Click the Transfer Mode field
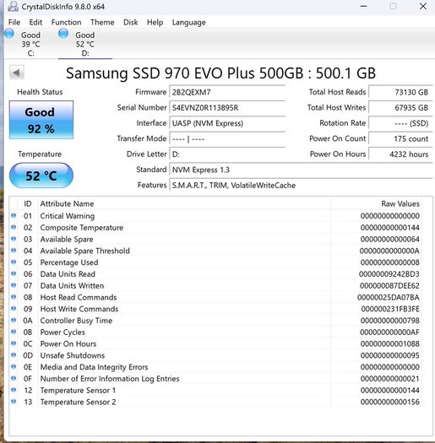The width and height of the screenshot is (435, 443). coord(227,138)
